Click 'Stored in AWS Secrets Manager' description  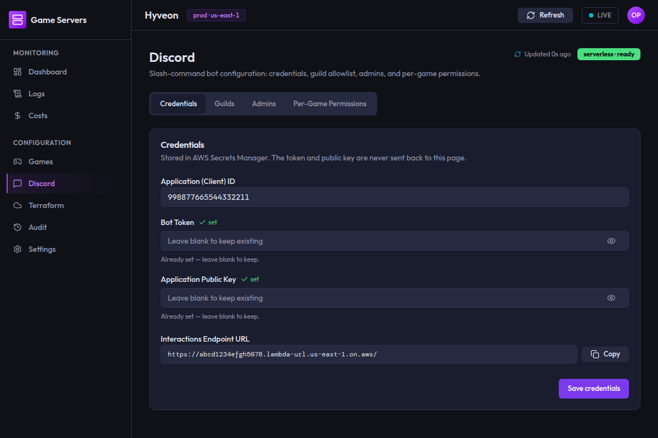tap(313, 158)
